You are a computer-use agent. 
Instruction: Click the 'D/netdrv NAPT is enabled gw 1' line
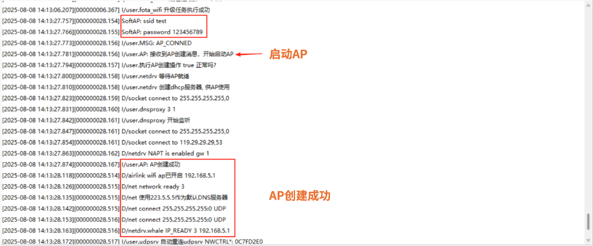[x=105, y=153]
